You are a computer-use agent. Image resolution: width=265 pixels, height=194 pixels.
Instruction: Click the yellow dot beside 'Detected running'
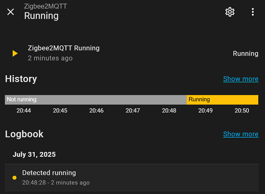(14, 178)
